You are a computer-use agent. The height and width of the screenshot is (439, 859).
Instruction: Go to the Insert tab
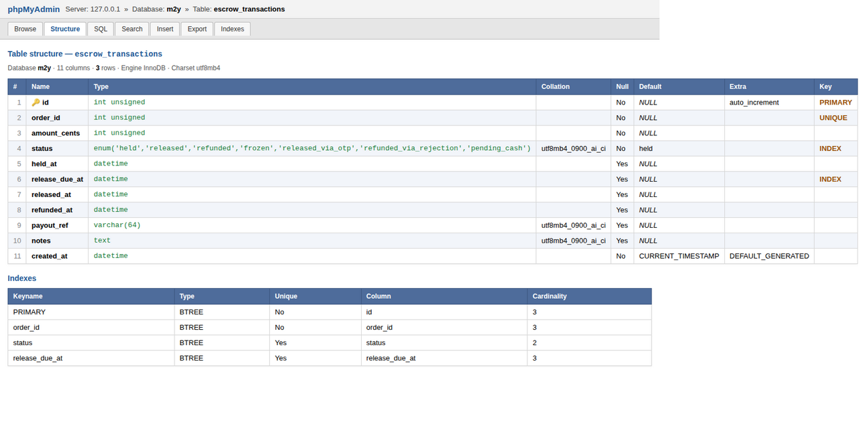[165, 29]
